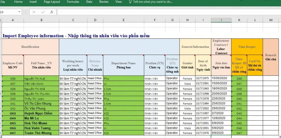Image resolution: width=281 pixels, height=138 pixels.
Task: Click the birth date cell 26/3/2001
Action: coord(203,128)
